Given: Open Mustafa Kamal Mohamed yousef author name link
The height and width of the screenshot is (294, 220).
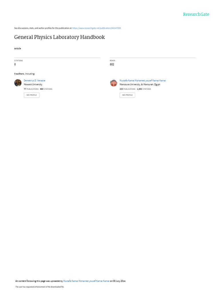Looking at the screenshot, I should point(143,80).
